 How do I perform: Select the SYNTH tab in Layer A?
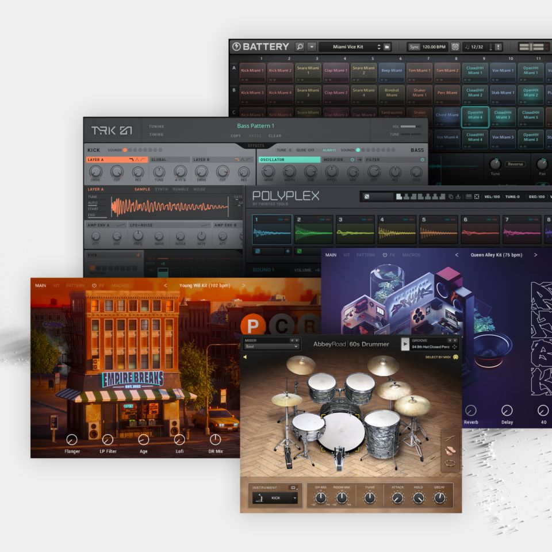tap(162, 189)
